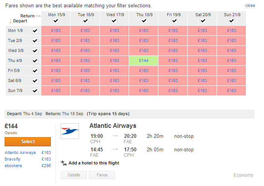Click the orange Select button
Viewport: 264px width, 186px height.
[28, 142]
